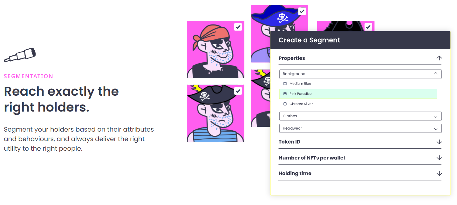Open the Clothes dropdown
Image resolution: width=457 pixels, height=205 pixels.
(x=360, y=116)
